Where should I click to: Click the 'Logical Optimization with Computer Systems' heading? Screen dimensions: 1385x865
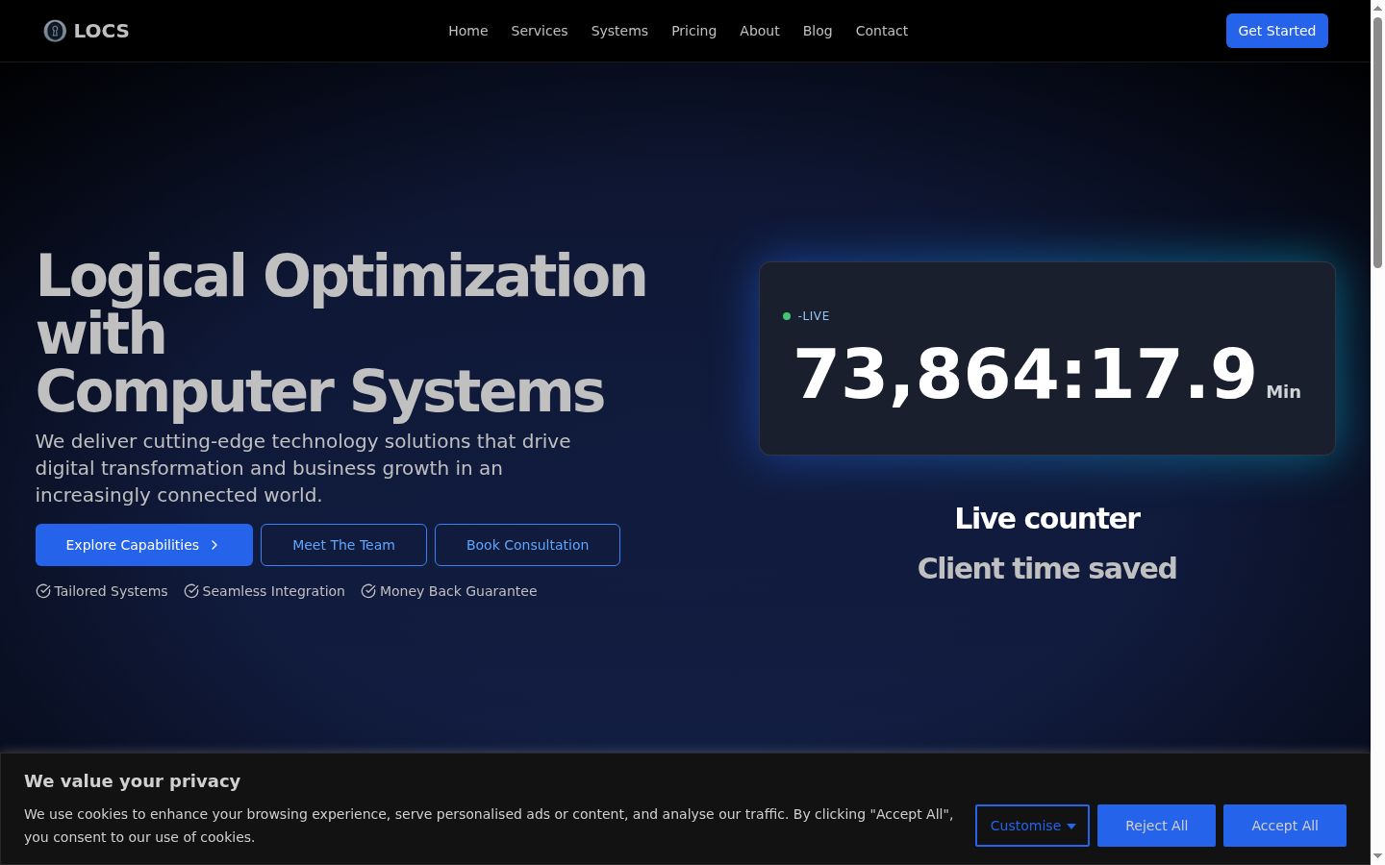pos(341,334)
